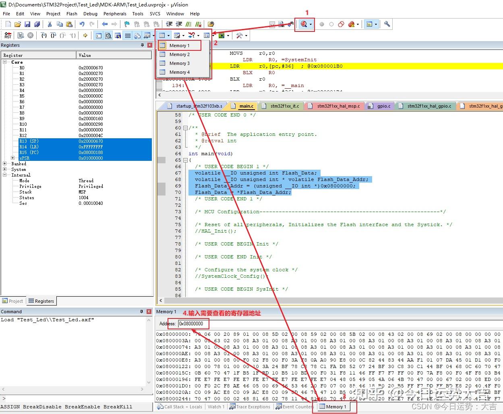
Task: Click the Cut scissors icon
Action: 50,24
